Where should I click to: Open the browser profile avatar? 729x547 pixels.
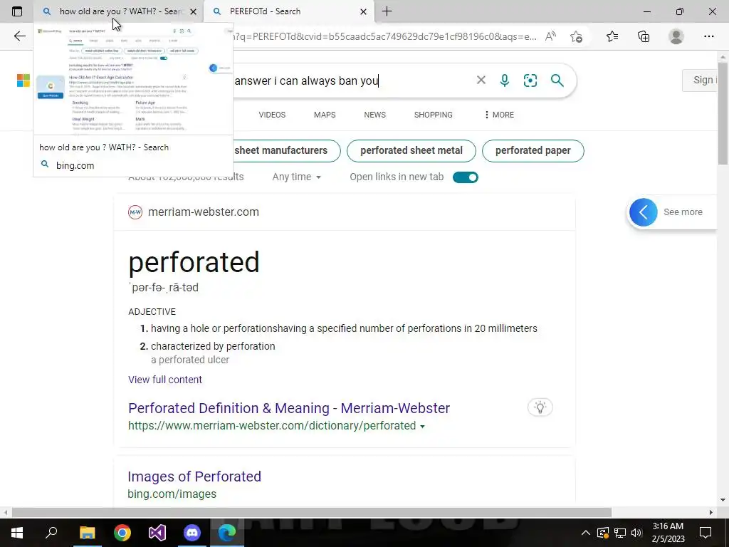click(676, 36)
